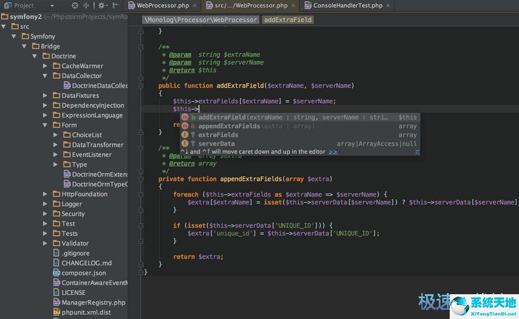Image resolution: width=519 pixels, height=319 pixels.
Task: Click the pi icon in completion popup footer
Action: click(x=417, y=152)
